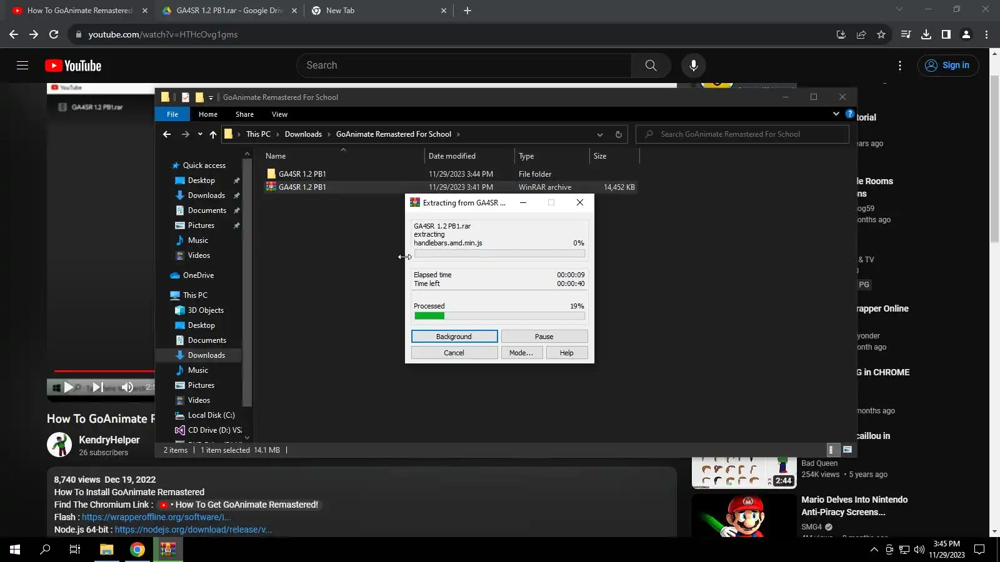The height and width of the screenshot is (562, 1000).
Task: Open the Home ribbon tab
Action: pos(208,114)
